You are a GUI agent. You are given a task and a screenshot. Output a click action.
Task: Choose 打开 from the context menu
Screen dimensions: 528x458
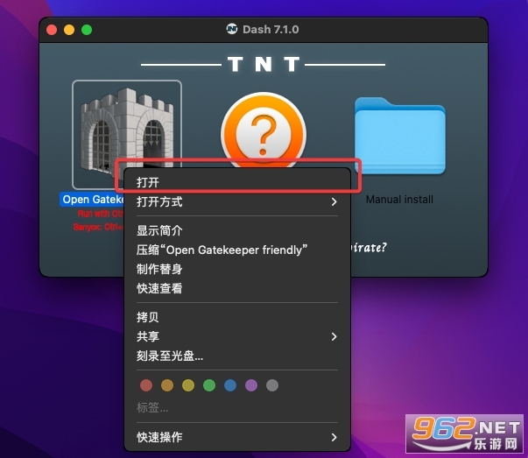point(237,182)
